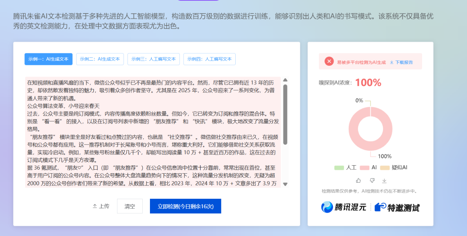
Task: Select 示例二 AI生成文本 tab
Action: (100, 59)
